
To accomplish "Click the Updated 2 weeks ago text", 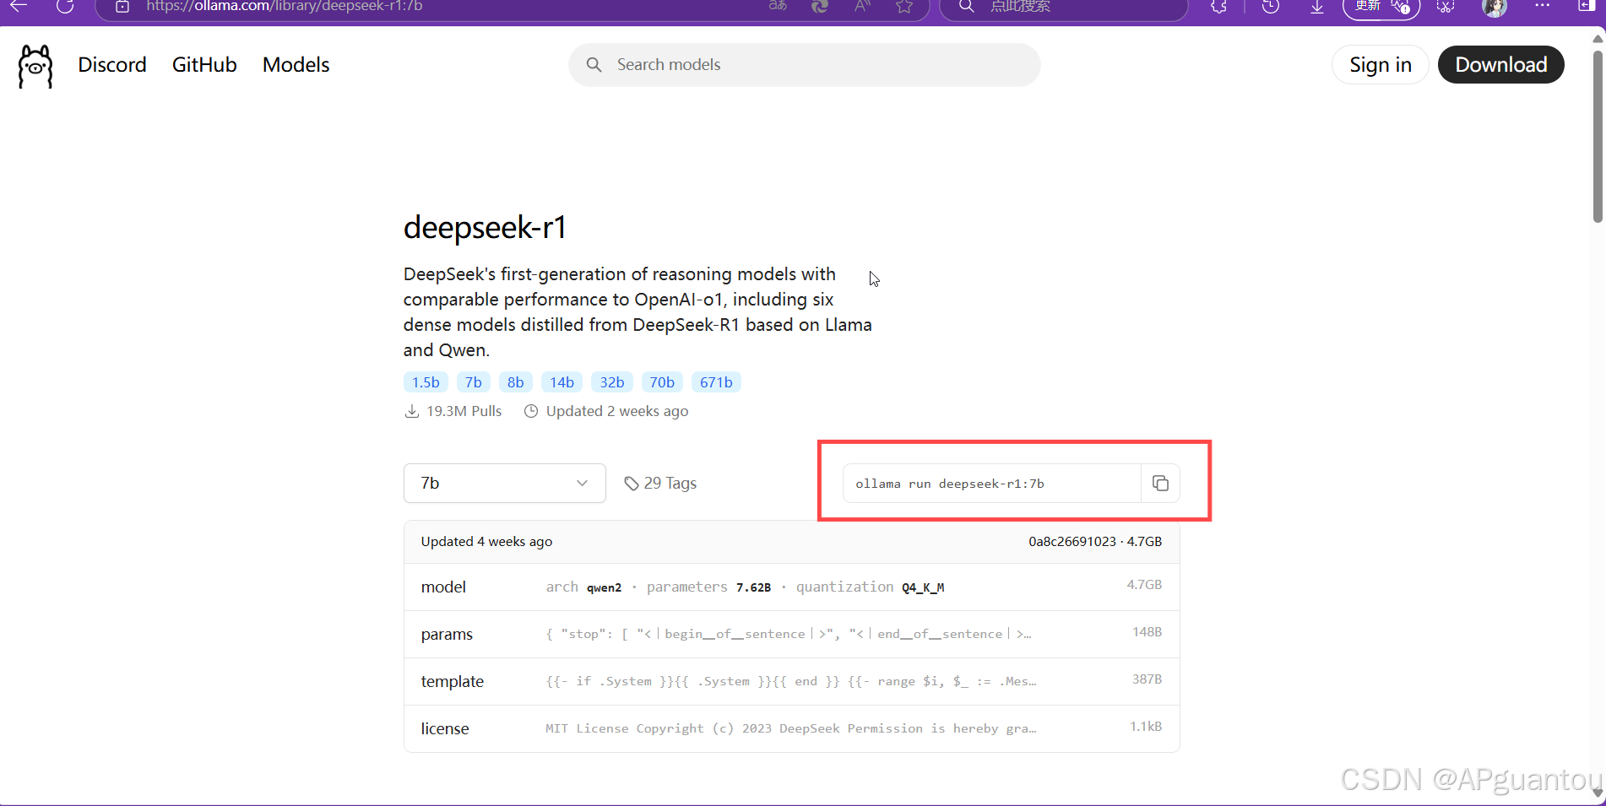I will point(617,411).
